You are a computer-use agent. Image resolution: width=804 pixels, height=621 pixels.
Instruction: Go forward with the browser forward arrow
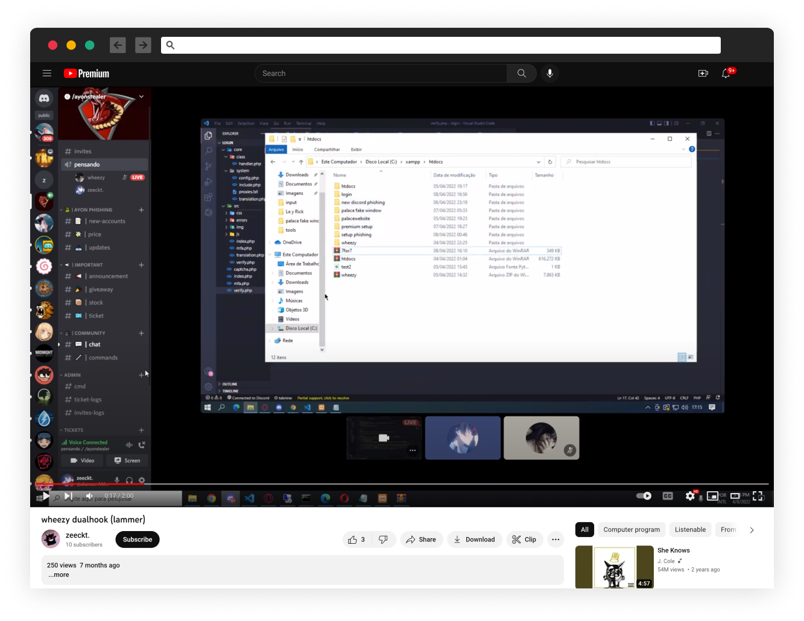pos(143,45)
